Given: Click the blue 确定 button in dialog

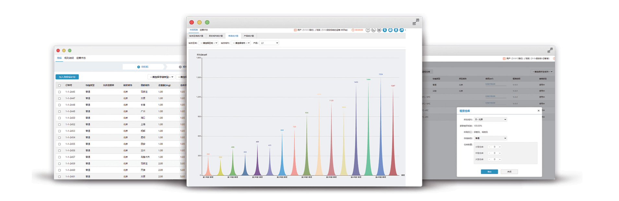Looking at the screenshot, I should pyautogui.click(x=489, y=172).
